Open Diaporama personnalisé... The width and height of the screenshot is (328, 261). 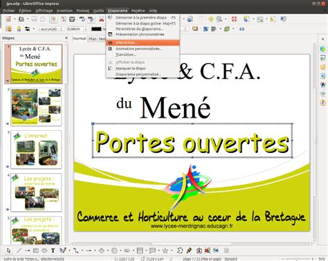point(143,74)
